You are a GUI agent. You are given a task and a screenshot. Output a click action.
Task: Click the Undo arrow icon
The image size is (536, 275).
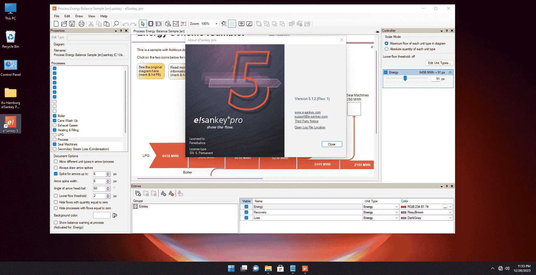[x=126, y=24]
